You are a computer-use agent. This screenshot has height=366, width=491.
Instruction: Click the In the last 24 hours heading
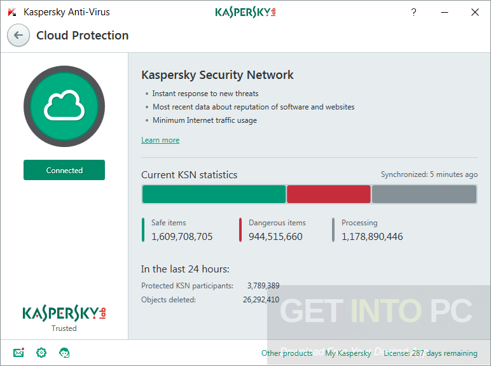point(185,269)
